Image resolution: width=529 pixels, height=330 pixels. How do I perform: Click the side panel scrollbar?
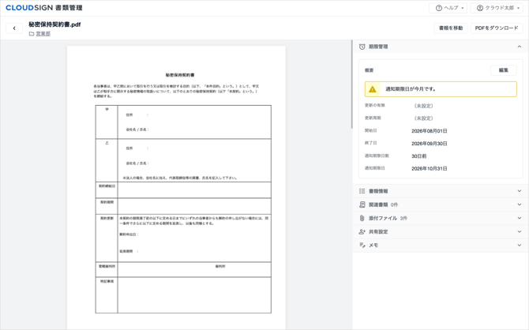pos(351,84)
